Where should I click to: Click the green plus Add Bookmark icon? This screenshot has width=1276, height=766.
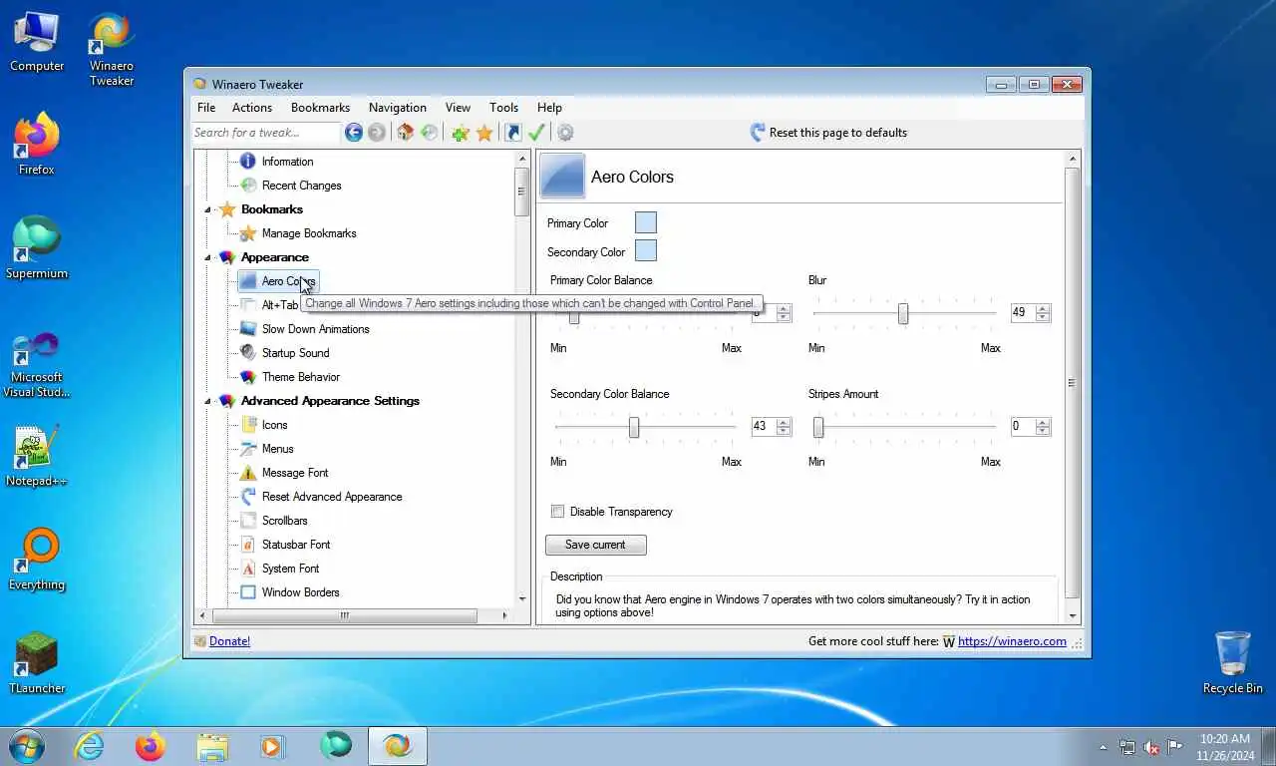[460, 133]
